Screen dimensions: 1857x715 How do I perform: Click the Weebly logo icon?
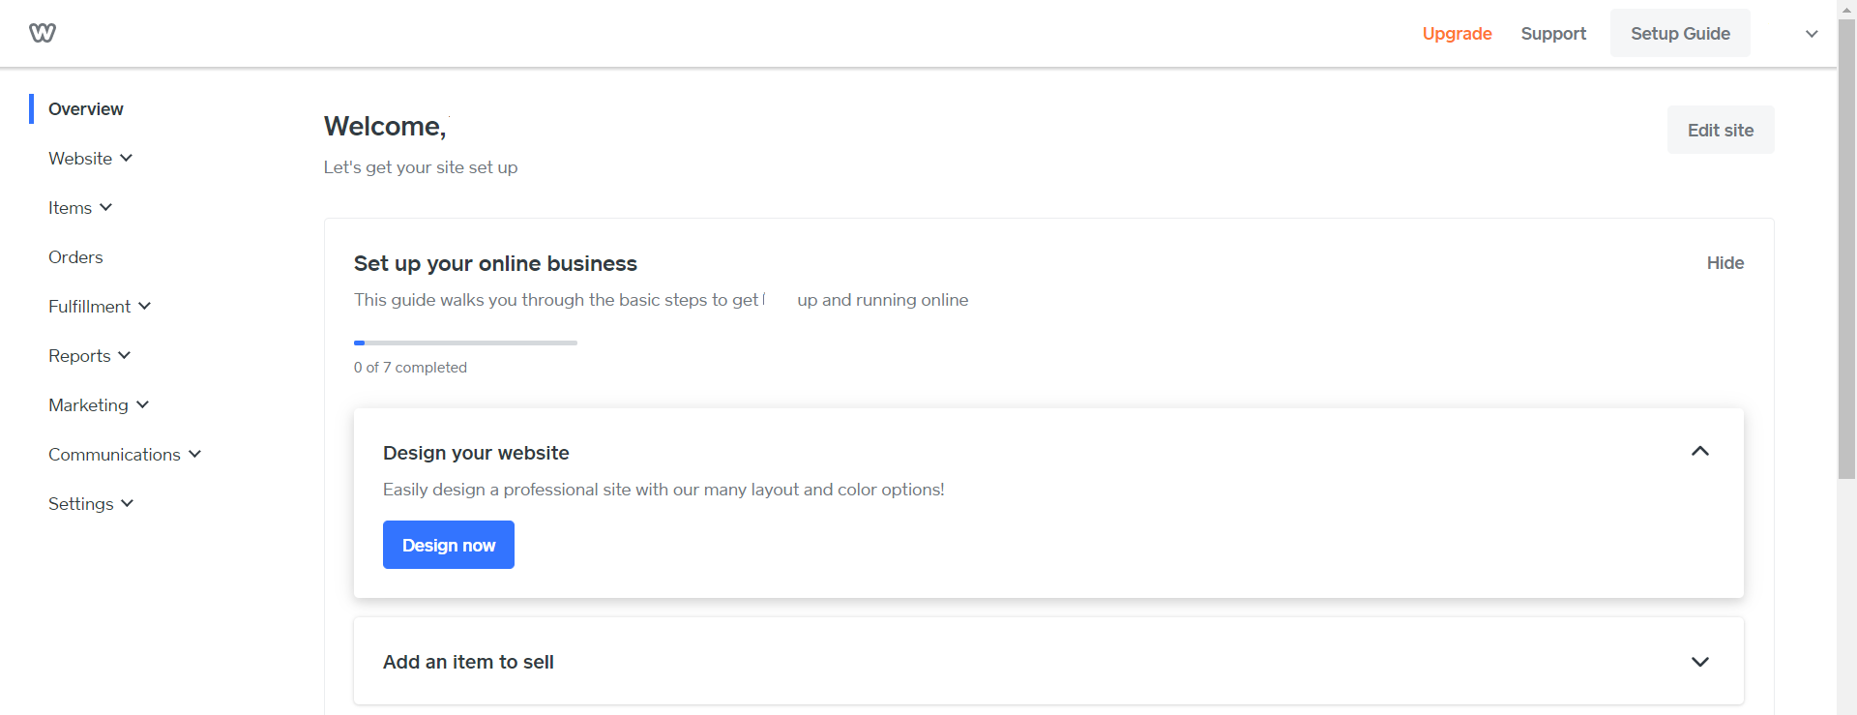pyautogui.click(x=43, y=33)
